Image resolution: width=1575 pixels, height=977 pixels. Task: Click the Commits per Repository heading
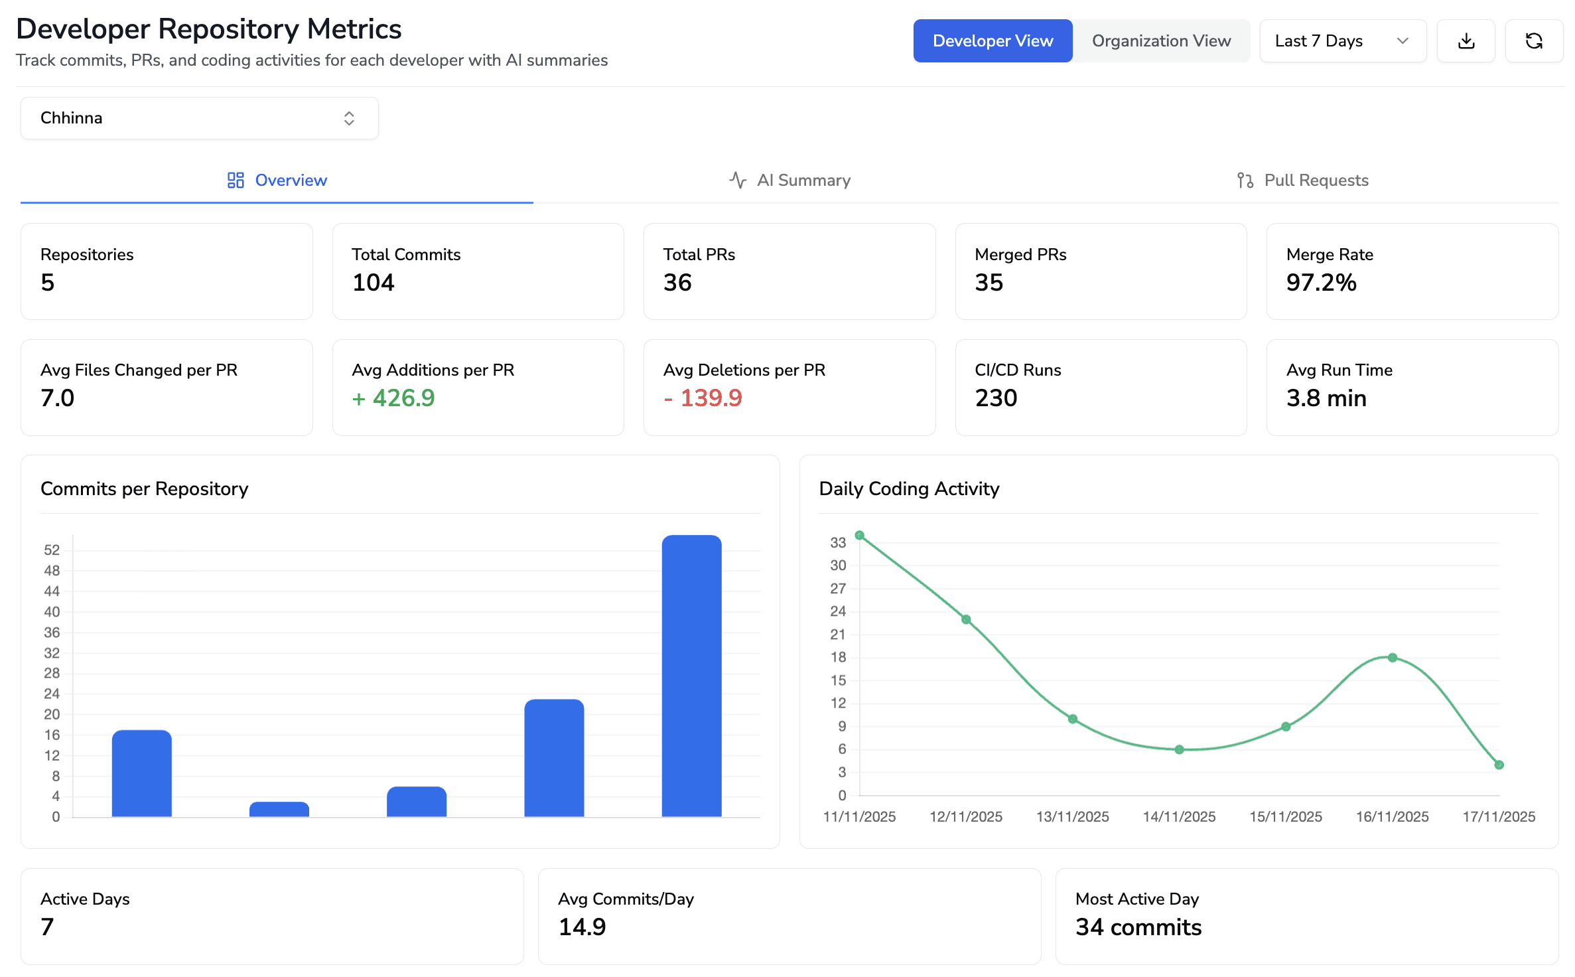pyautogui.click(x=145, y=489)
